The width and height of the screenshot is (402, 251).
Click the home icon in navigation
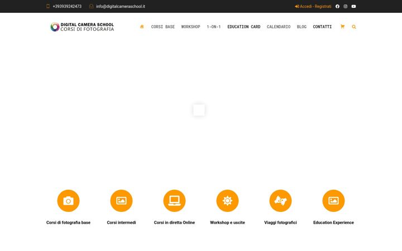pyautogui.click(x=142, y=27)
